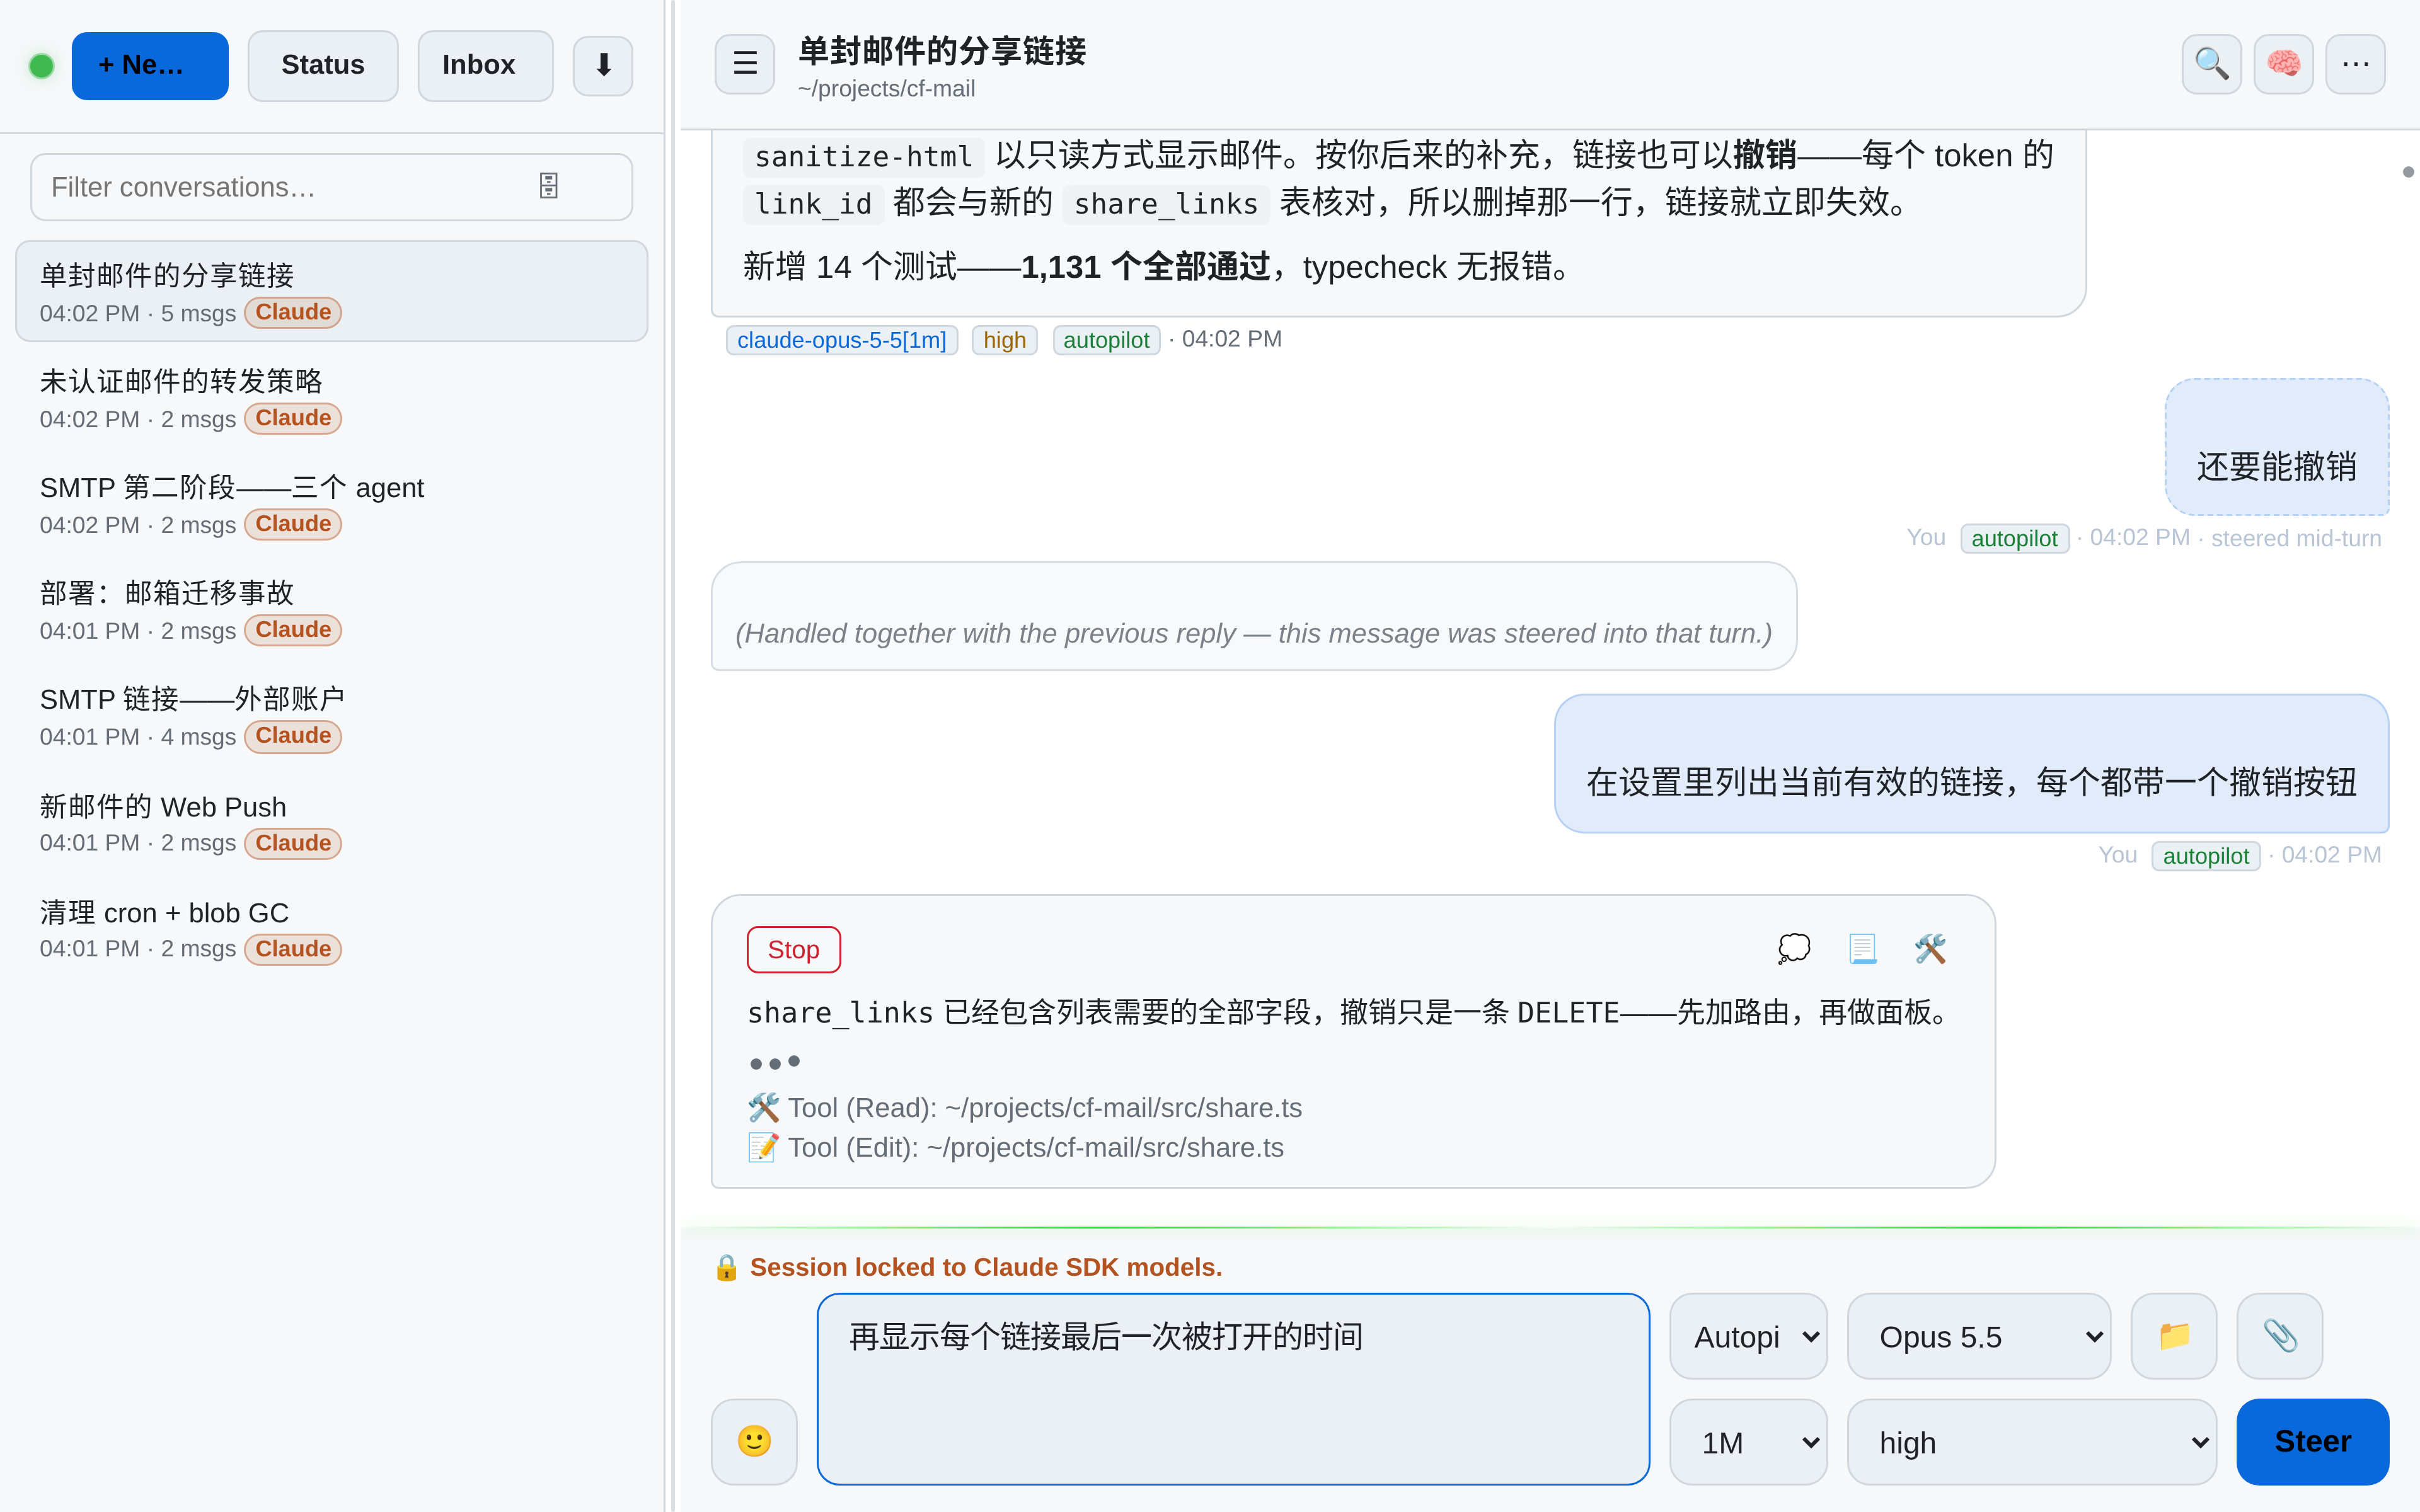2420x1512 pixels.
Task: Open the Opus 5.5 model dropdown
Action: pos(1979,1336)
